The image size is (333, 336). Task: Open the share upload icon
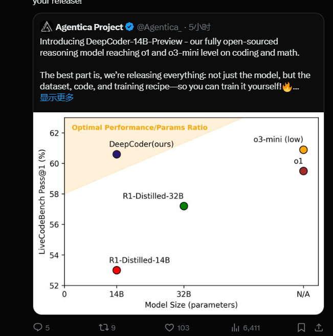tap(319, 327)
